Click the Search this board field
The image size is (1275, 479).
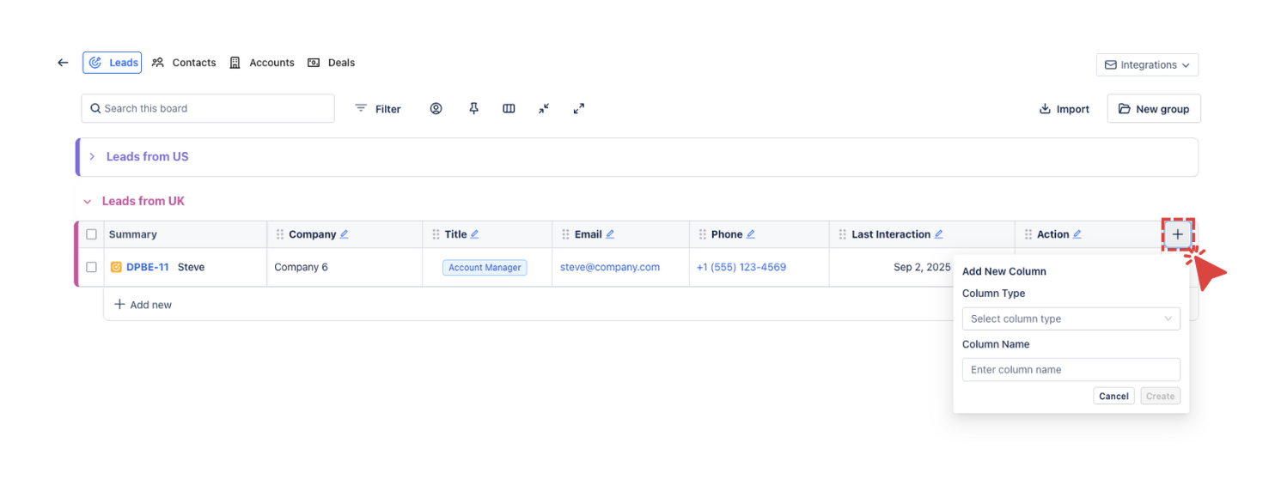(x=208, y=108)
